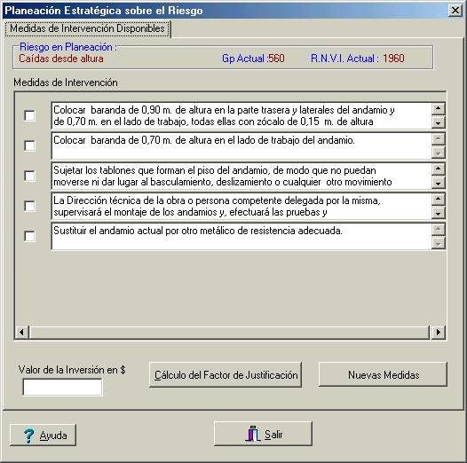Click down arrow of 'Sujetar los tablones' text box
Viewport: 467px width, 463px height.
coord(438,183)
